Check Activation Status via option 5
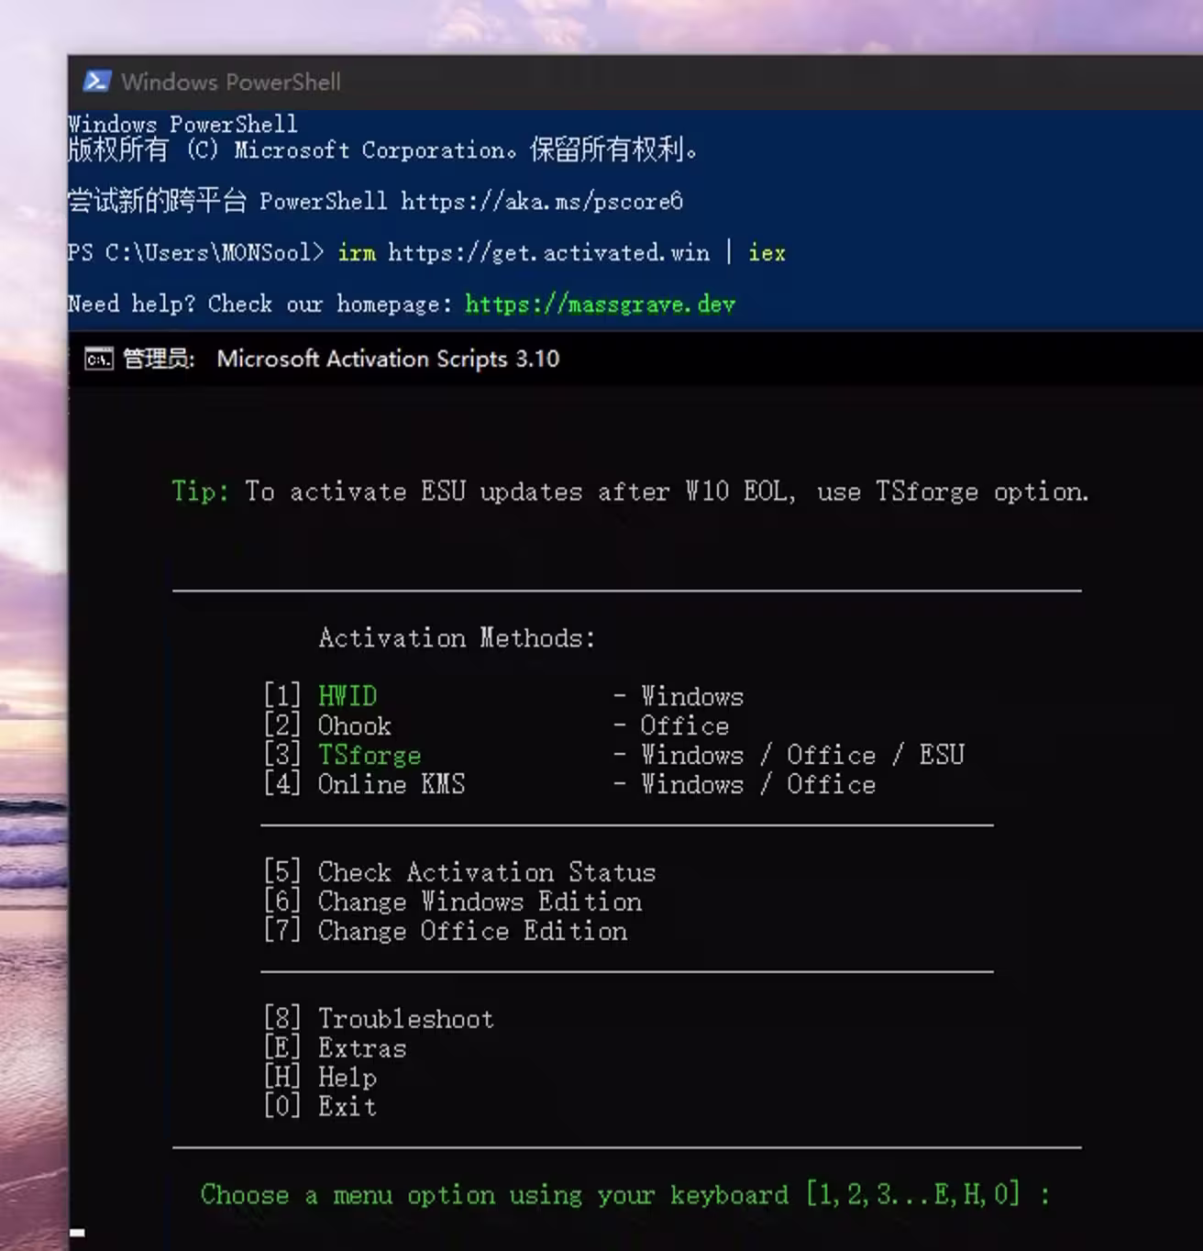 pos(486,872)
